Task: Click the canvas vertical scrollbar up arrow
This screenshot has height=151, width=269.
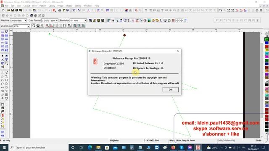Action: [x=261, y=34]
